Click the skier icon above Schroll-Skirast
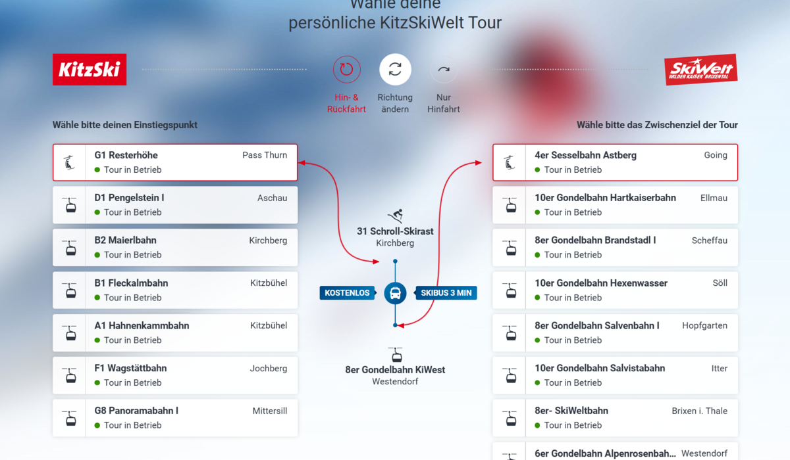Screen dimensions: 790x460 pyautogui.click(x=395, y=216)
